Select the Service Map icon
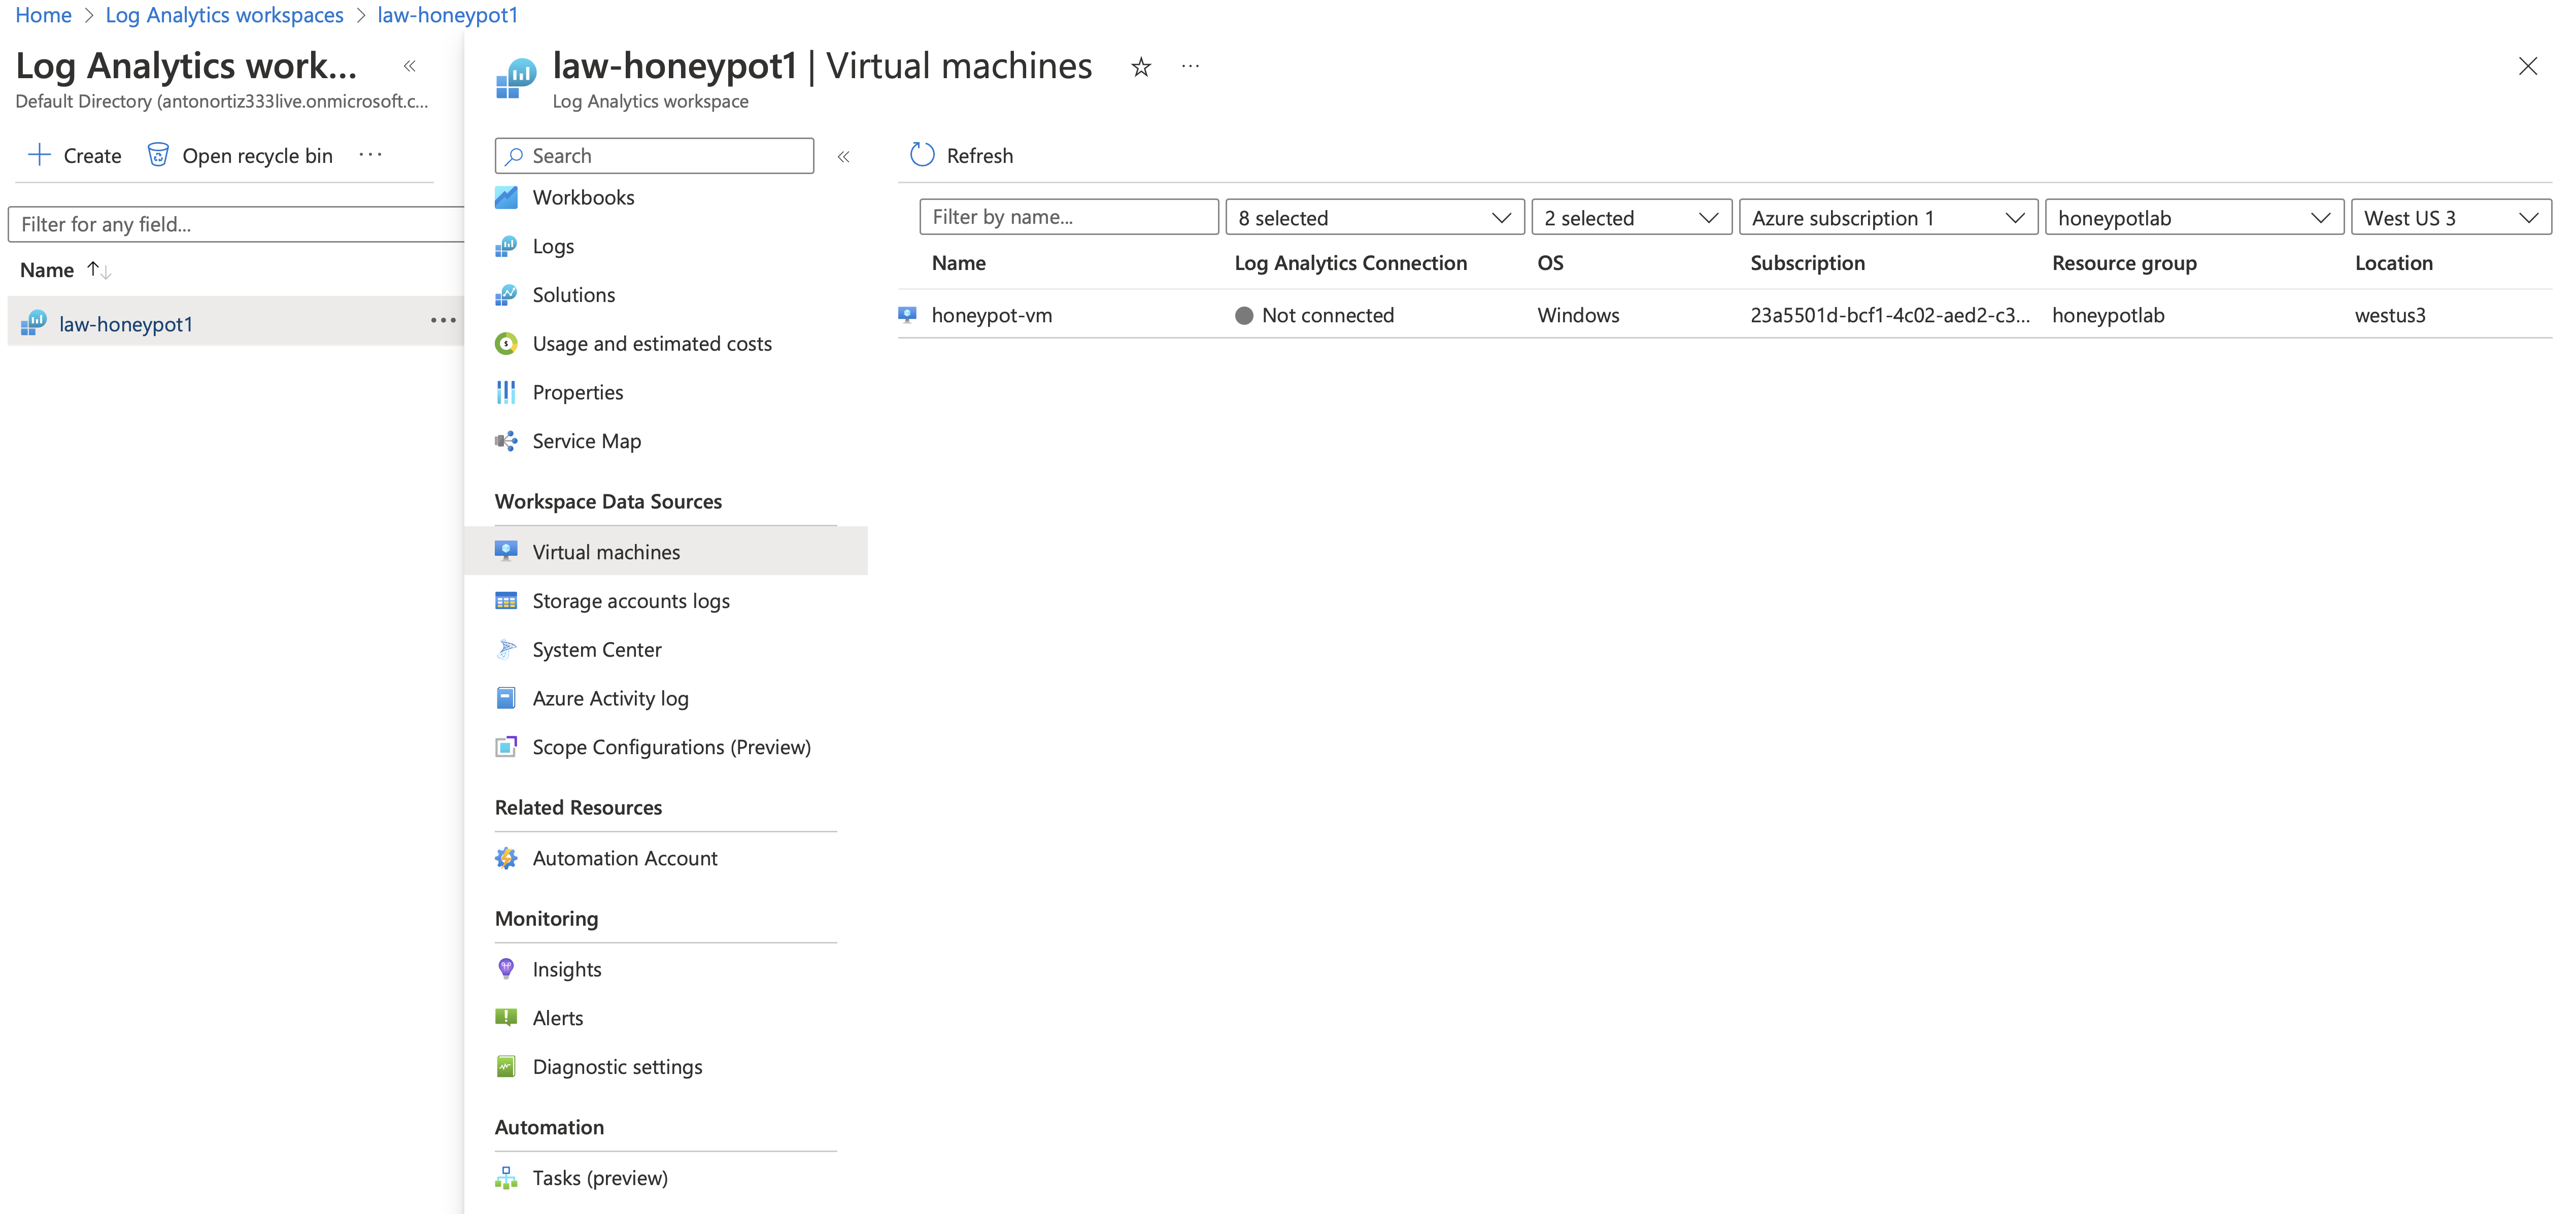Screen dimensions: 2576x1214 pyautogui.click(x=507, y=440)
